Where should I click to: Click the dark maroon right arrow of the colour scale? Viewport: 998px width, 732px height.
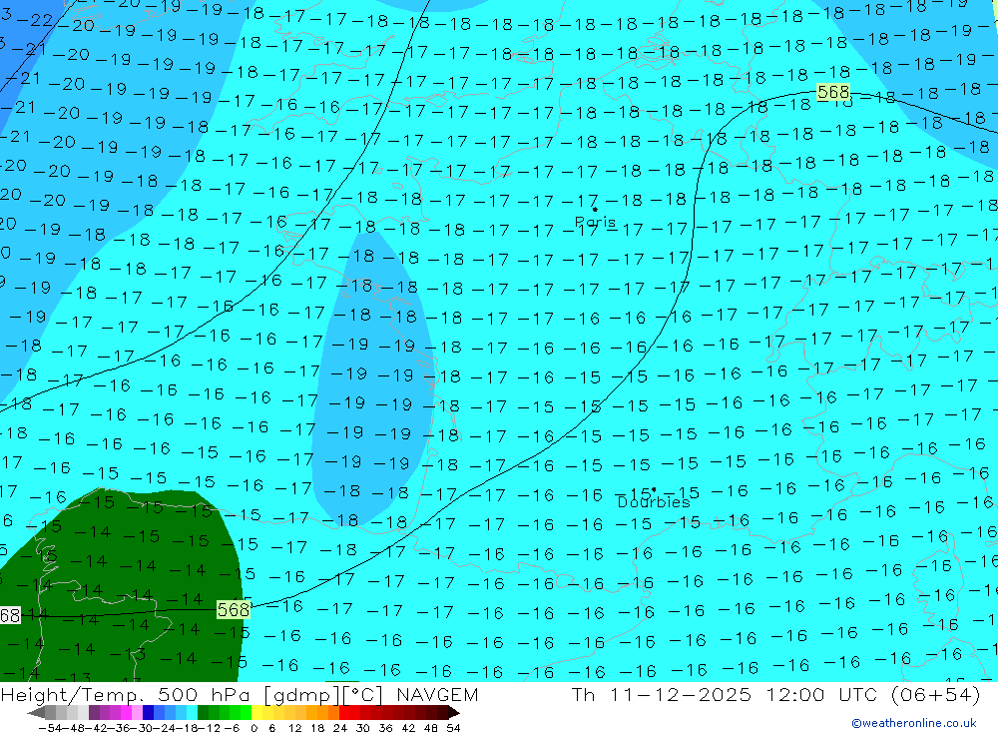453,713
